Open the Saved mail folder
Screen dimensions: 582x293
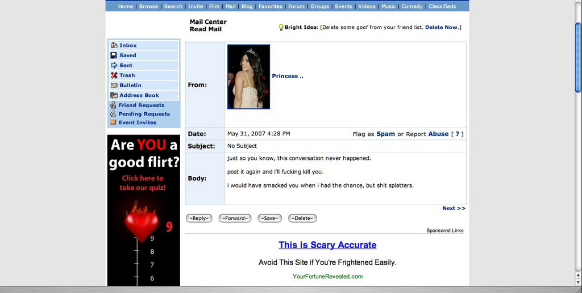128,55
